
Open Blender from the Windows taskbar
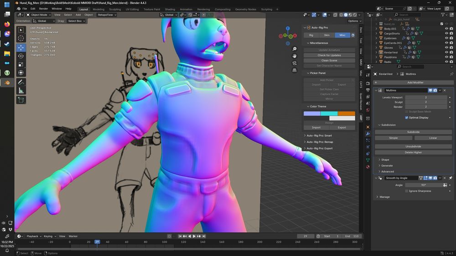click(x=7, y=82)
